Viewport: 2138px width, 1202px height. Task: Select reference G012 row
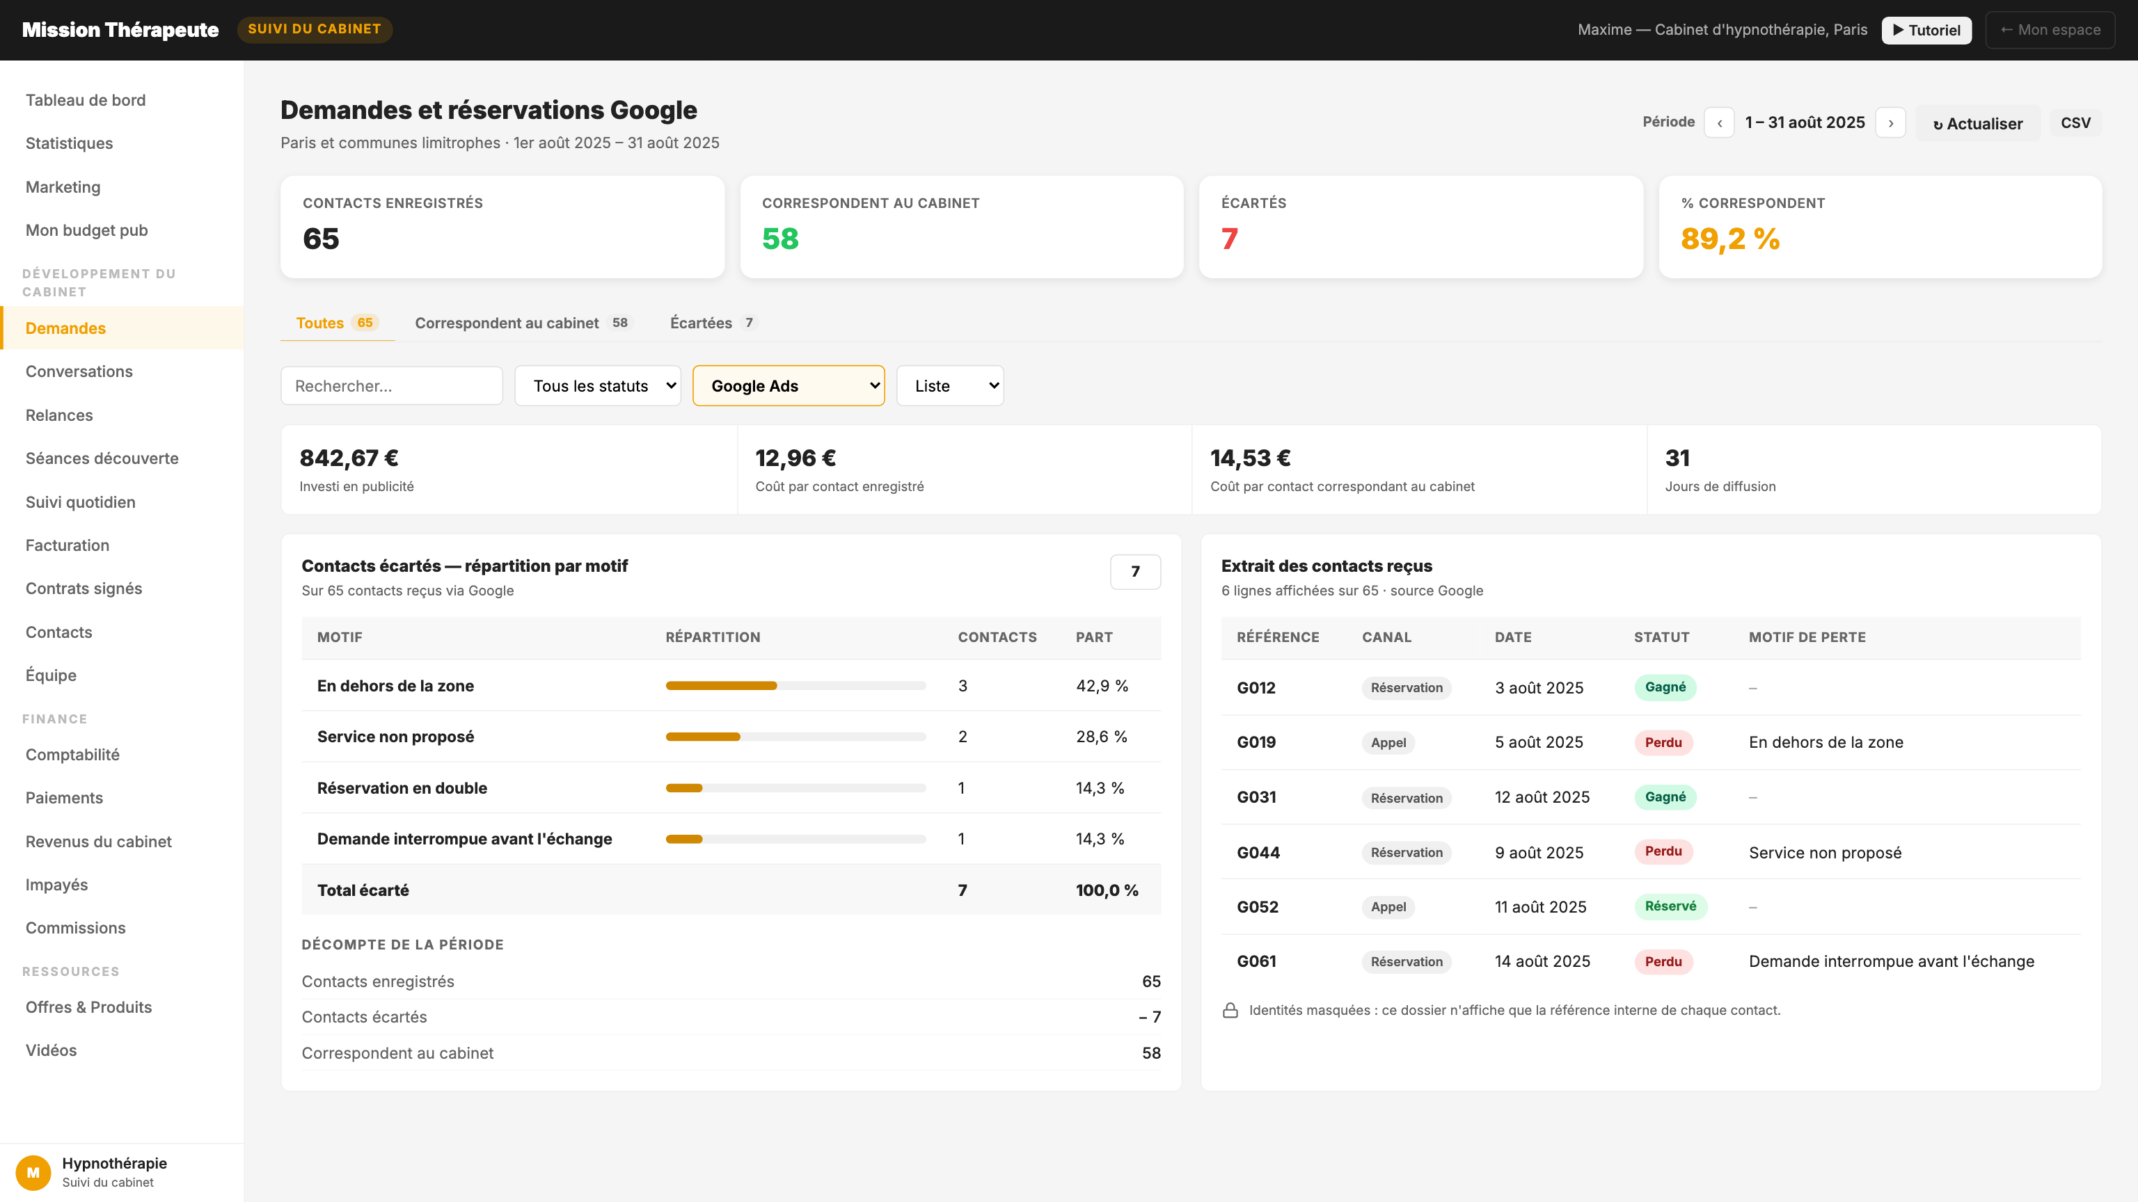pyautogui.click(x=1651, y=688)
